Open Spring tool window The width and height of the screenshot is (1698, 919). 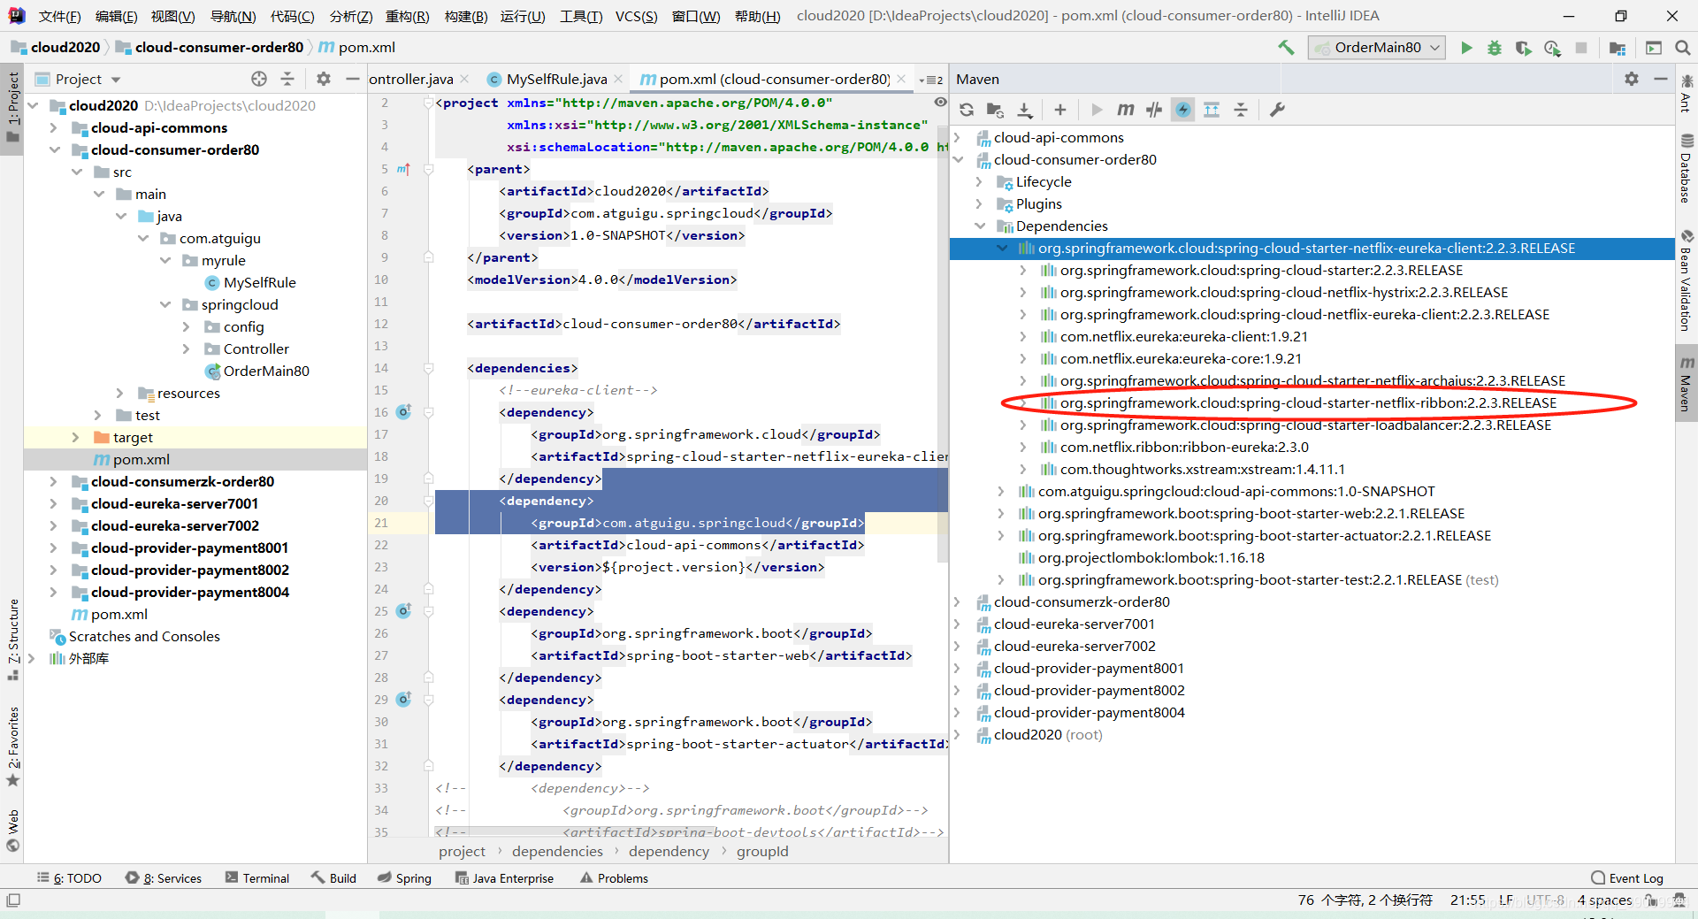pos(404,878)
